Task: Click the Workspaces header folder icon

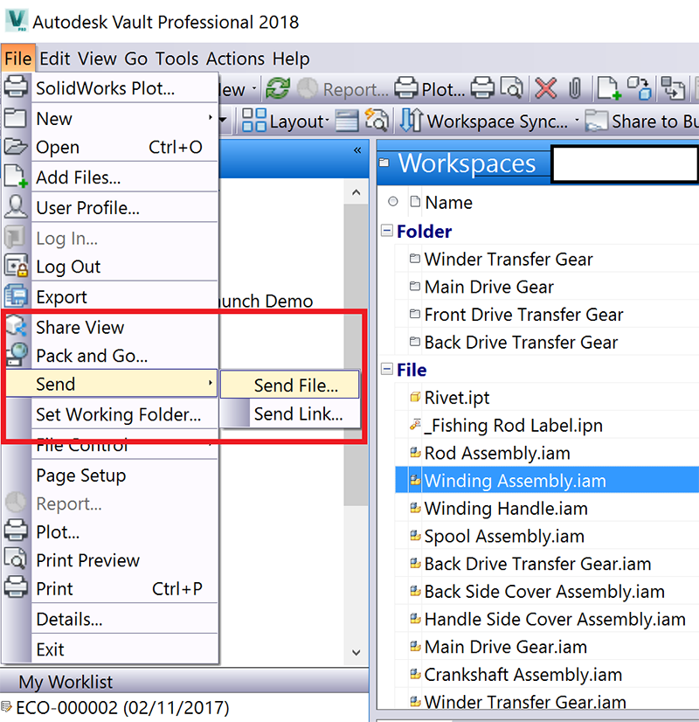Action: click(384, 162)
